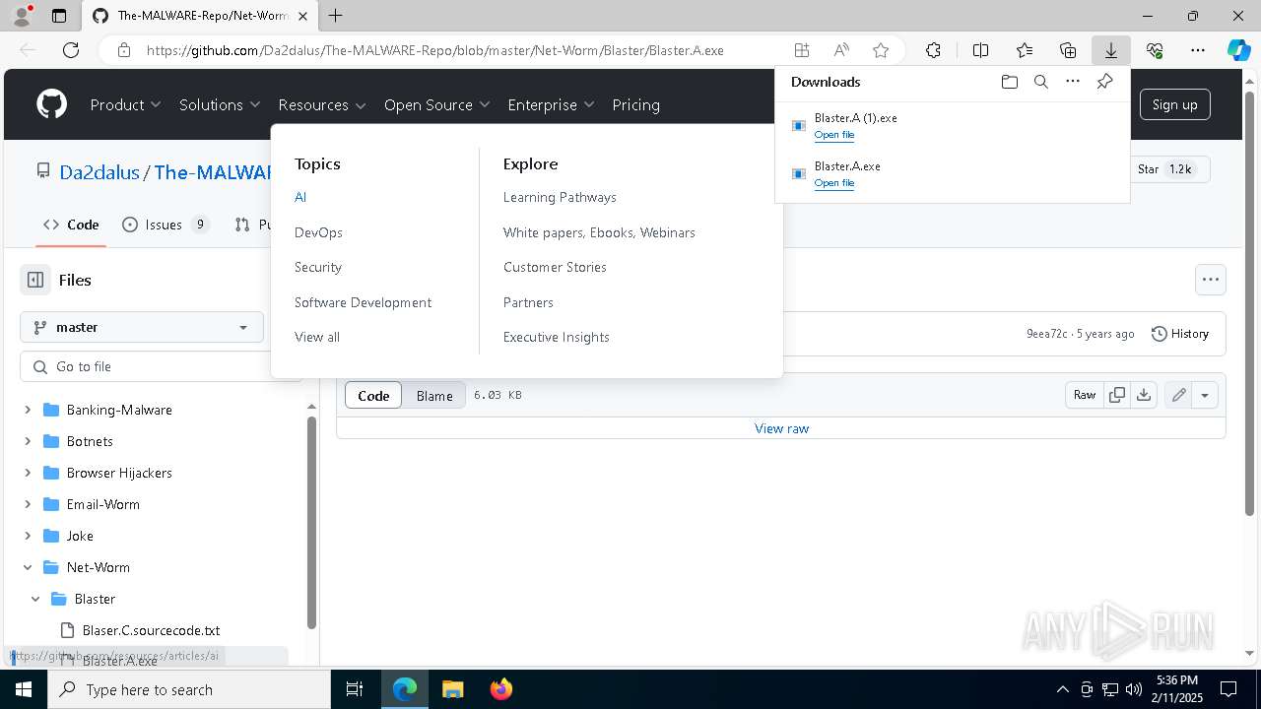Select AI topic in Resources menu
The height and width of the screenshot is (709, 1261).
[300, 197]
